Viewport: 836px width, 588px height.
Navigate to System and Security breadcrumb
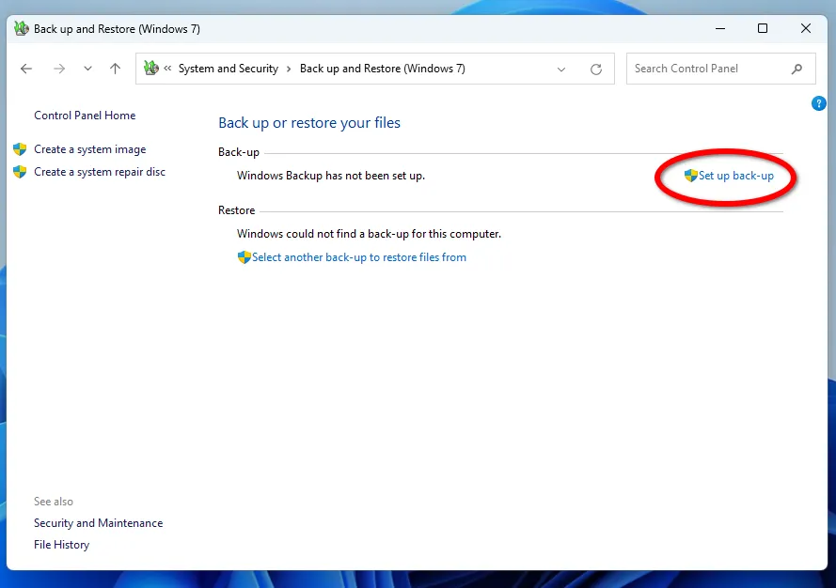(229, 68)
